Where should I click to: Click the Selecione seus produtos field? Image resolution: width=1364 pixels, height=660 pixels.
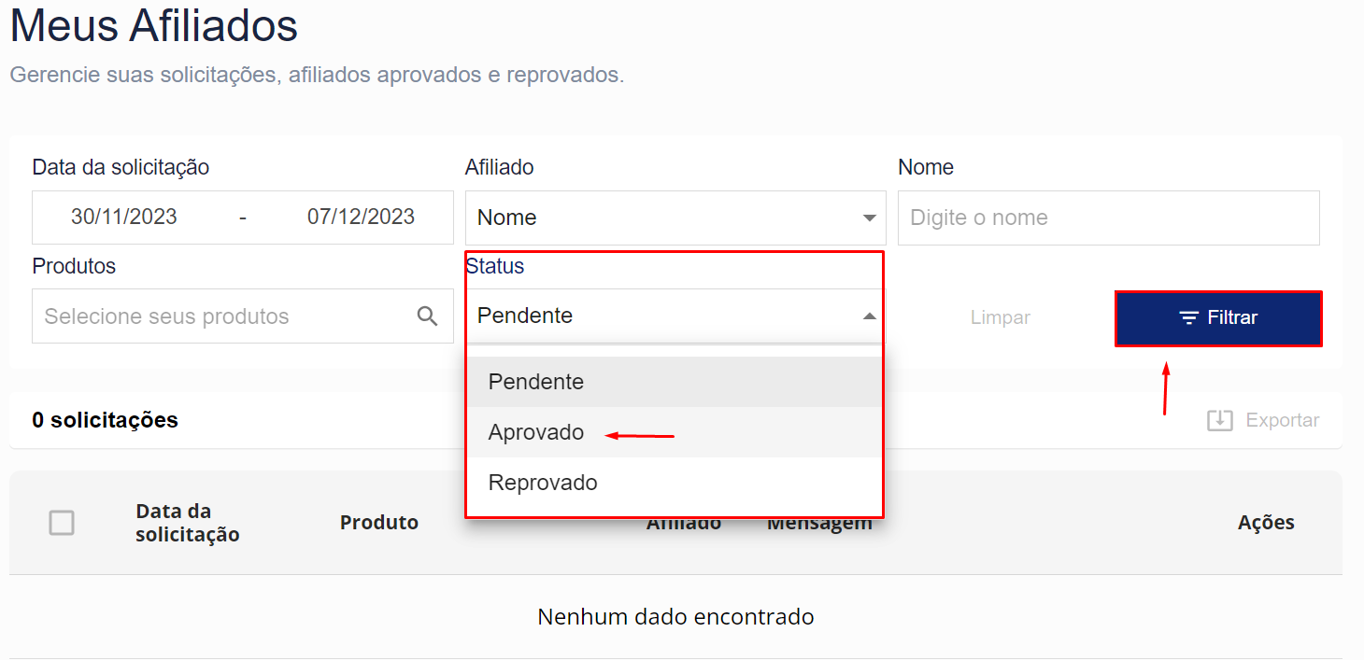click(x=224, y=316)
